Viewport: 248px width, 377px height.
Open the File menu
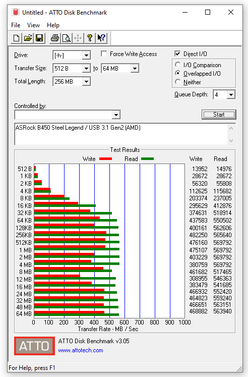click(16, 25)
